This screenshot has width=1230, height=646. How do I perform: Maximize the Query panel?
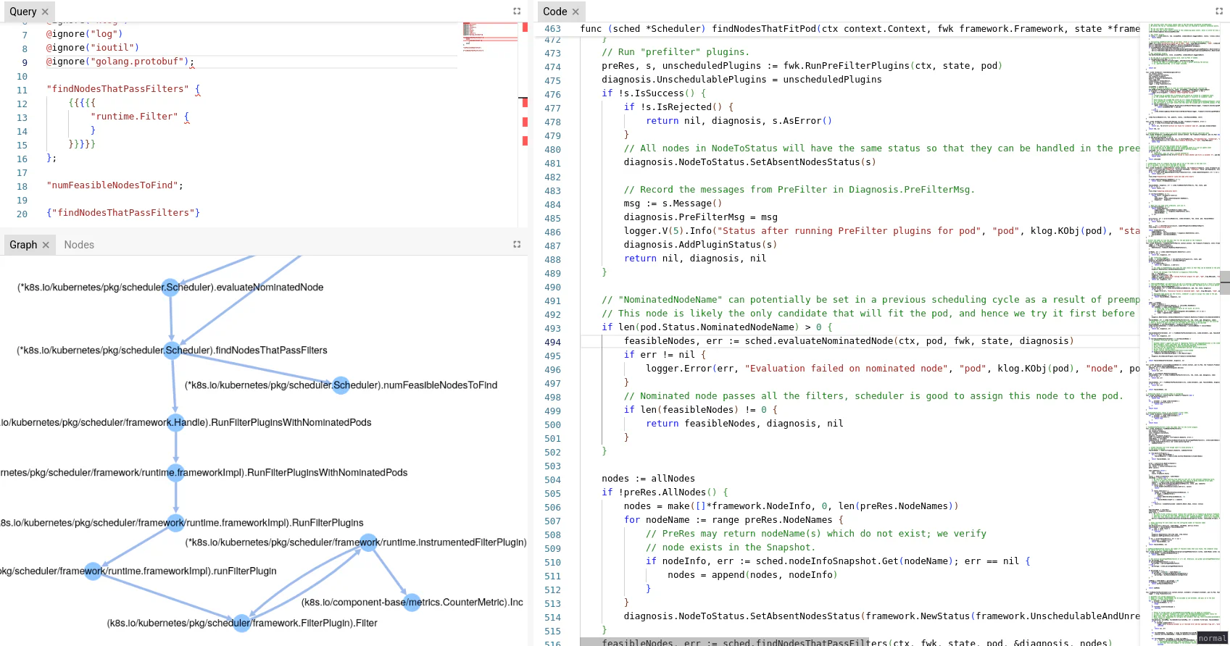(517, 11)
